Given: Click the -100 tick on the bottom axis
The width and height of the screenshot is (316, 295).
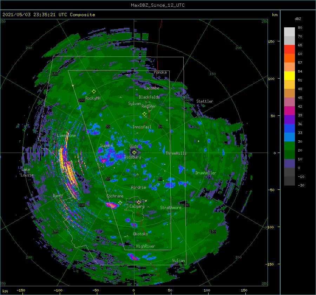Looking at the screenshot, I should pyautogui.click(x=58, y=290).
